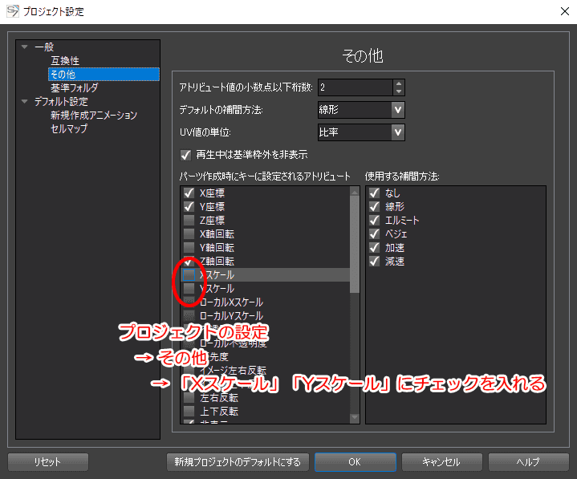Click the decimal digits input field
This screenshot has width=577, height=479.
coord(355,87)
